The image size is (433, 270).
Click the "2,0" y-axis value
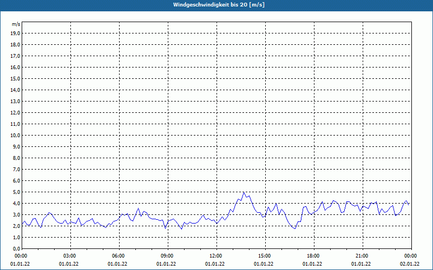click(x=16, y=226)
